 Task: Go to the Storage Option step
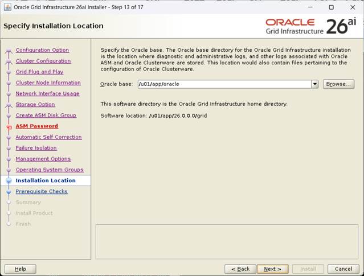coord(35,105)
